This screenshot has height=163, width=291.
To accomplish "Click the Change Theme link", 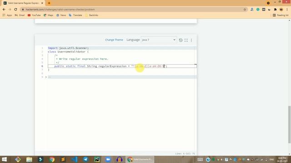I will (x=114, y=40).
